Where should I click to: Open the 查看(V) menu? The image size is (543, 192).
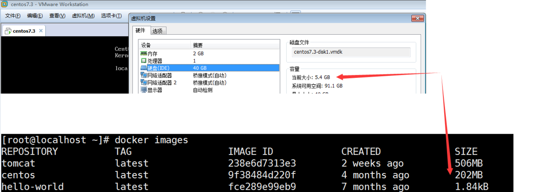point(57,16)
